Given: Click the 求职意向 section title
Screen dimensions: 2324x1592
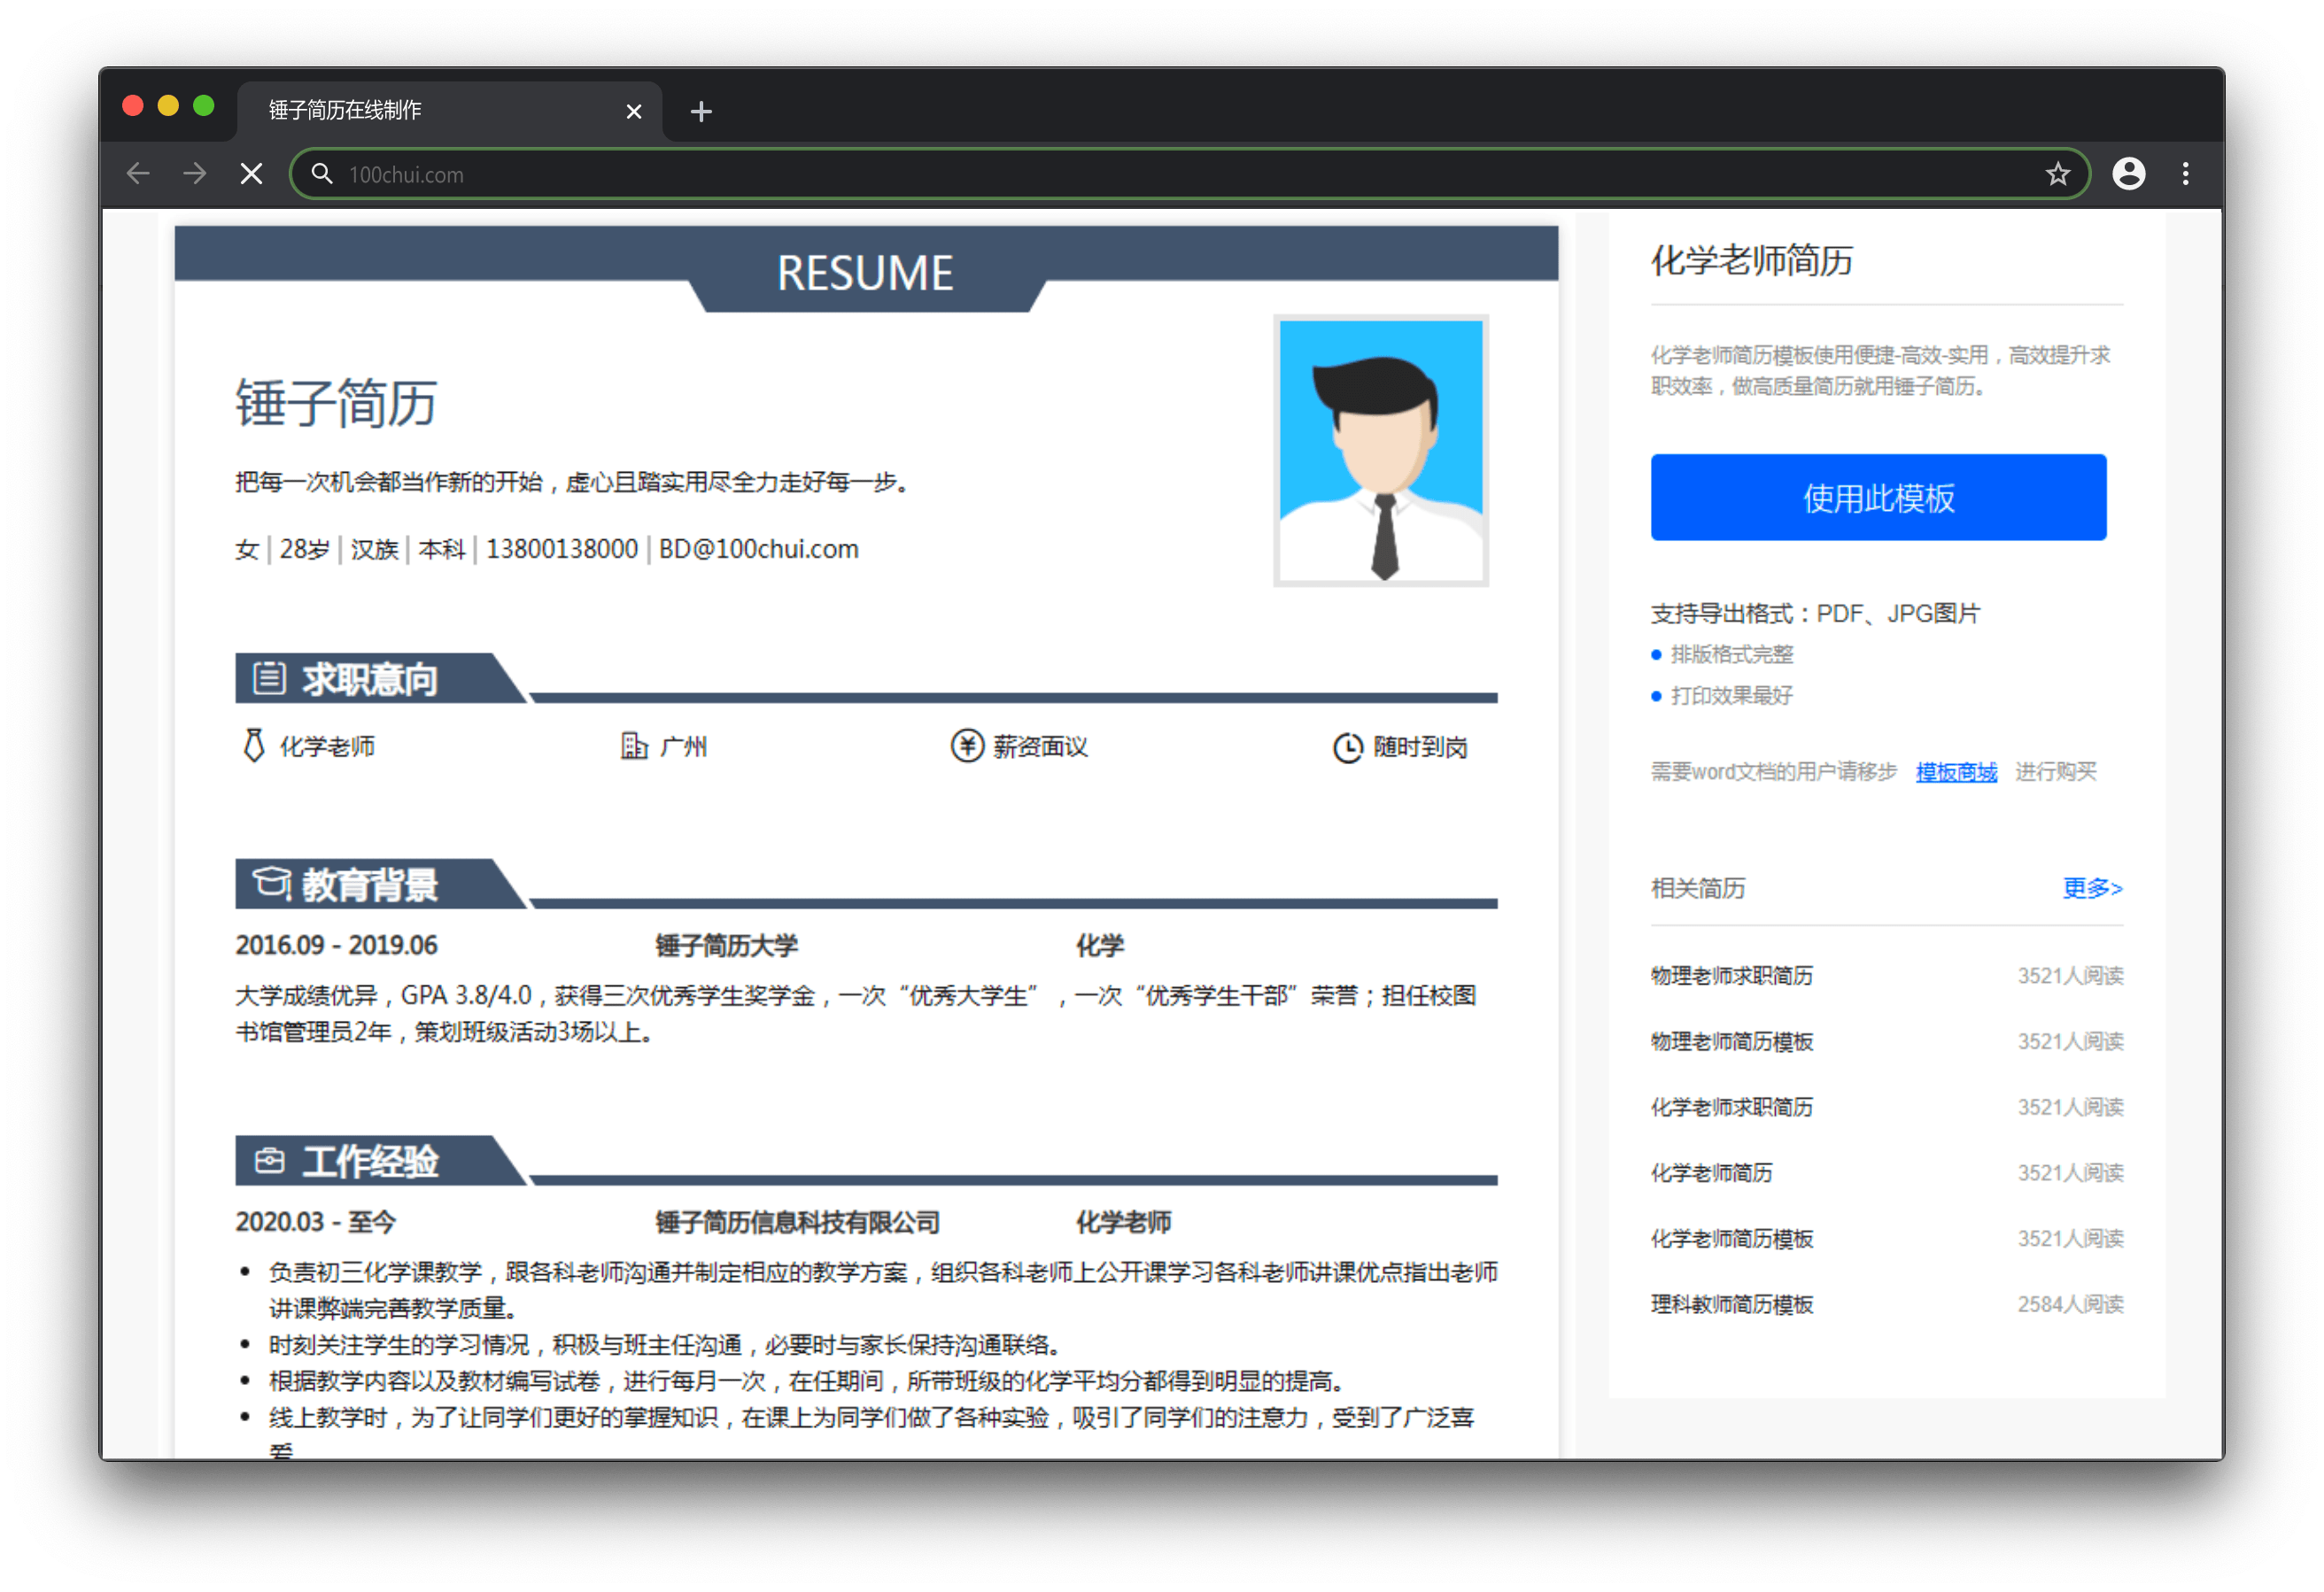Looking at the screenshot, I should pyautogui.click(x=370, y=679).
